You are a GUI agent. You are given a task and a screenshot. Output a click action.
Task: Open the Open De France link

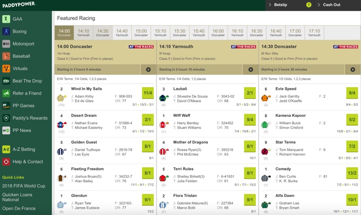point(19,209)
